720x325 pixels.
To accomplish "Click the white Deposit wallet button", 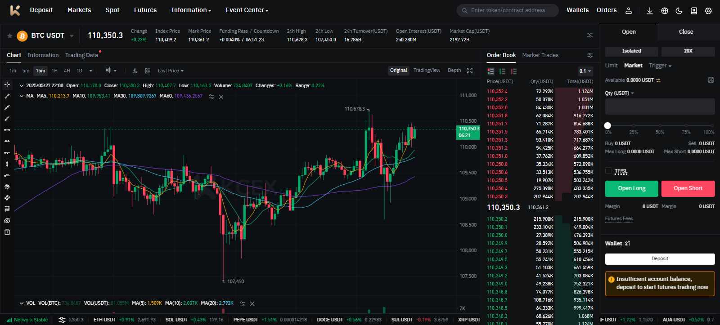I will click(660, 259).
